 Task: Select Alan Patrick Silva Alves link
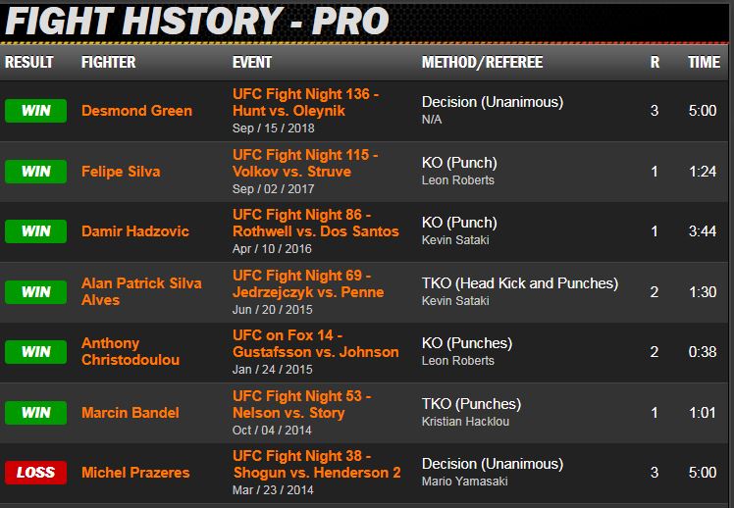click(x=140, y=291)
